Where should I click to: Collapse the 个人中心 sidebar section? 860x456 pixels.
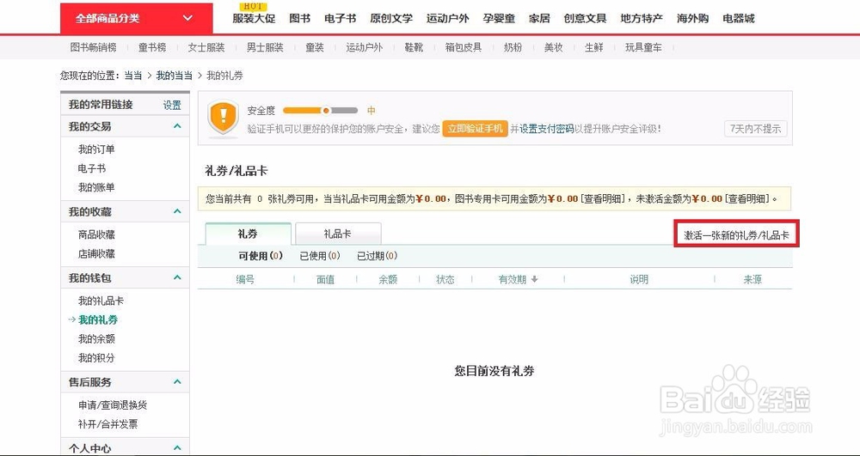pos(177,447)
